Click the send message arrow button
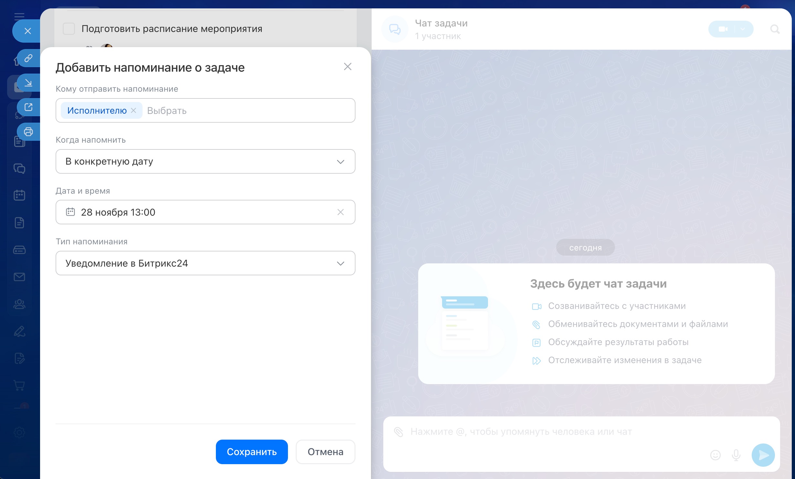795x479 pixels. click(763, 455)
